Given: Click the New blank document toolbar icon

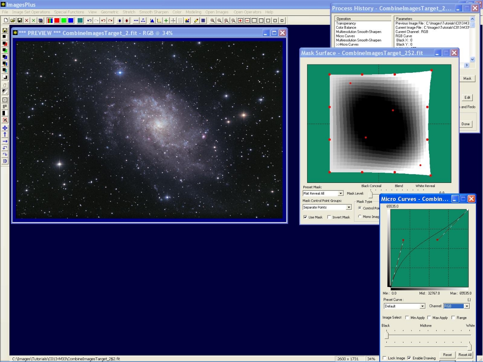Looking at the screenshot, I should [x=6, y=21].
